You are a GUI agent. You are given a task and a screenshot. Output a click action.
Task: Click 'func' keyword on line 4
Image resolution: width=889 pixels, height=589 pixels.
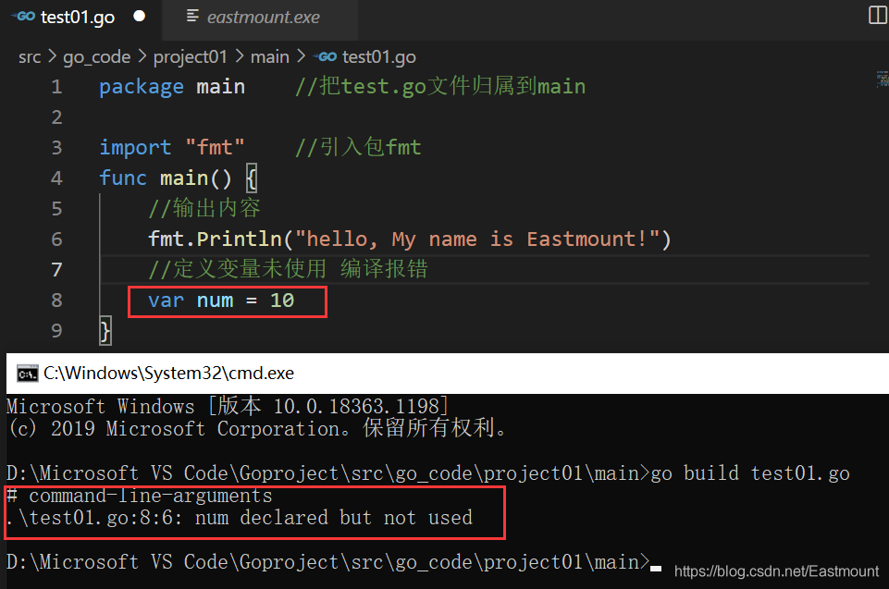(x=122, y=178)
